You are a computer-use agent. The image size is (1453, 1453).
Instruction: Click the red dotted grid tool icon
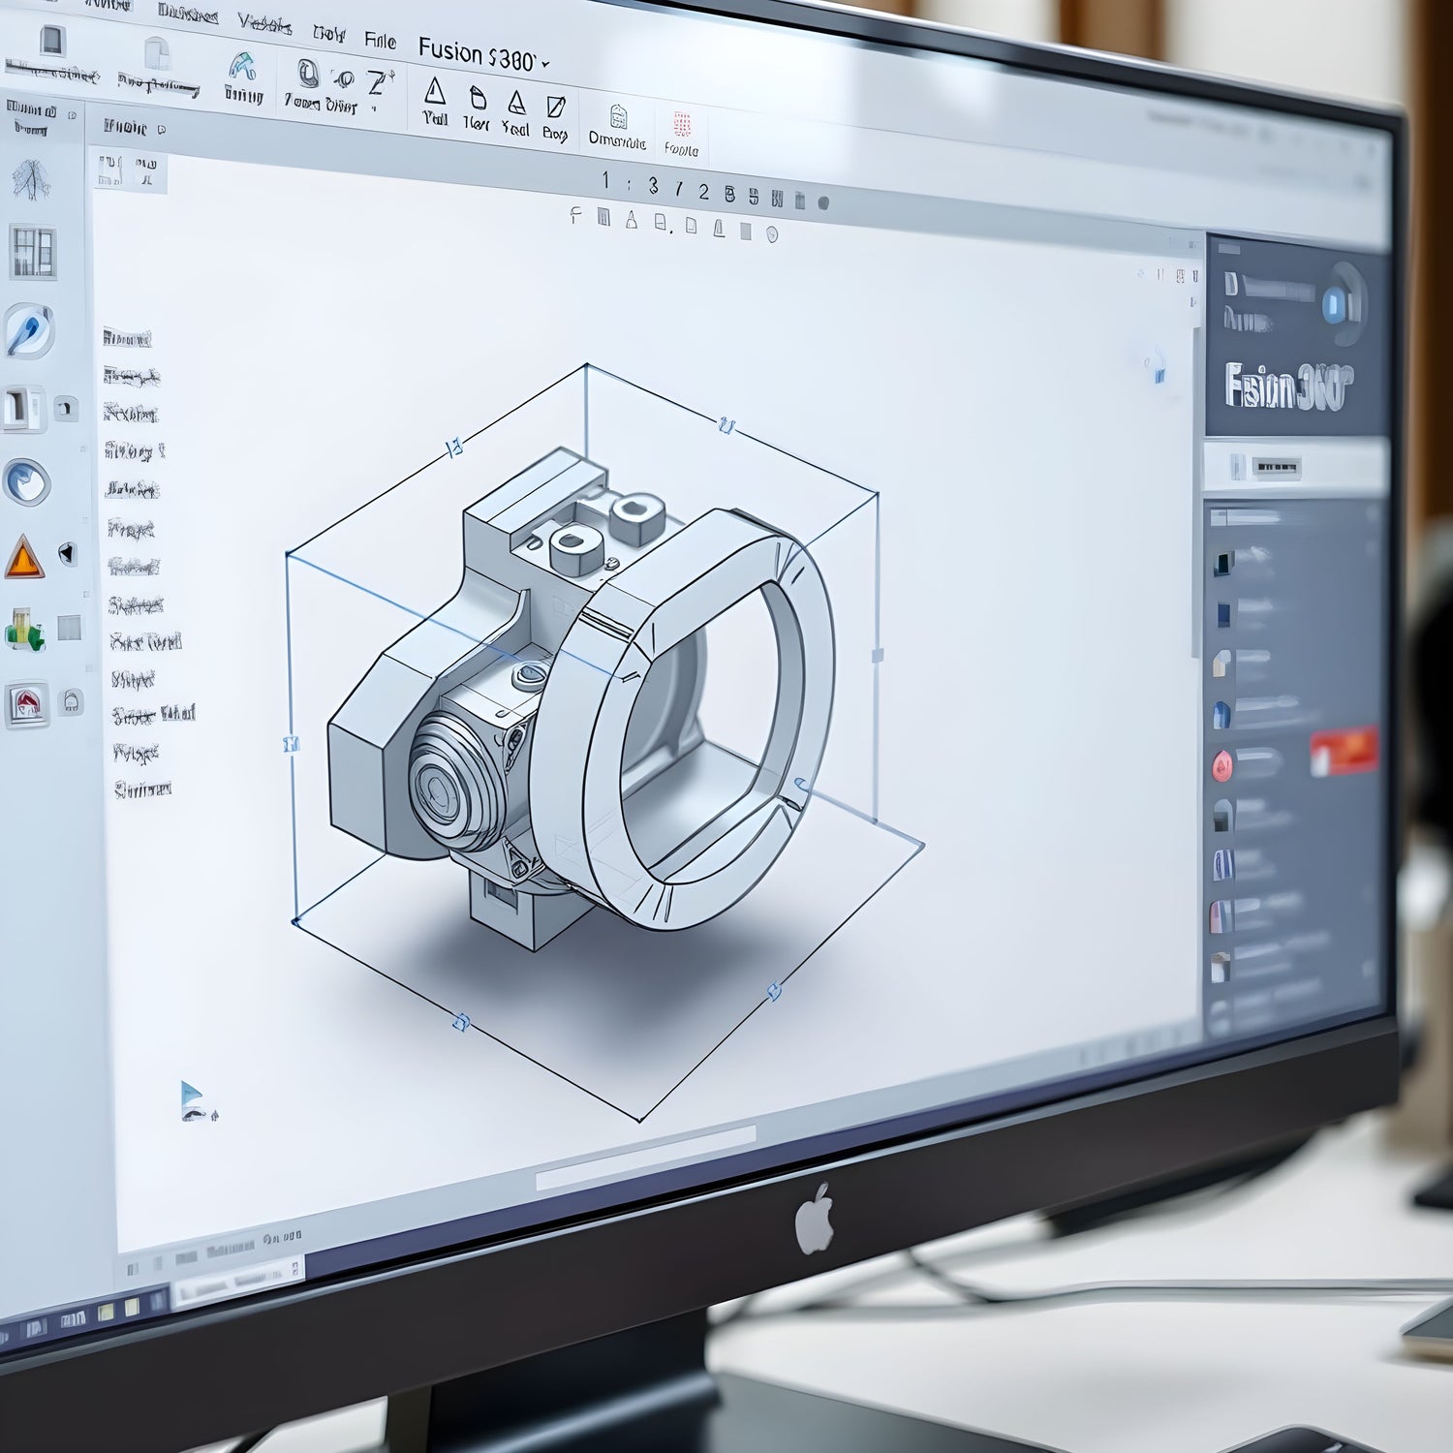pyautogui.click(x=682, y=125)
